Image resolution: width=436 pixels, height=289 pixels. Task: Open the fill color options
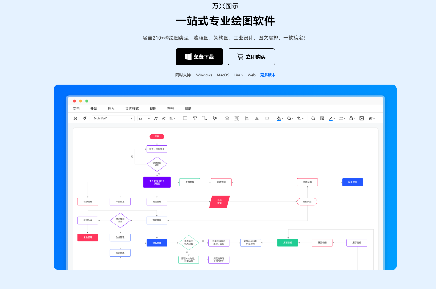click(279, 118)
